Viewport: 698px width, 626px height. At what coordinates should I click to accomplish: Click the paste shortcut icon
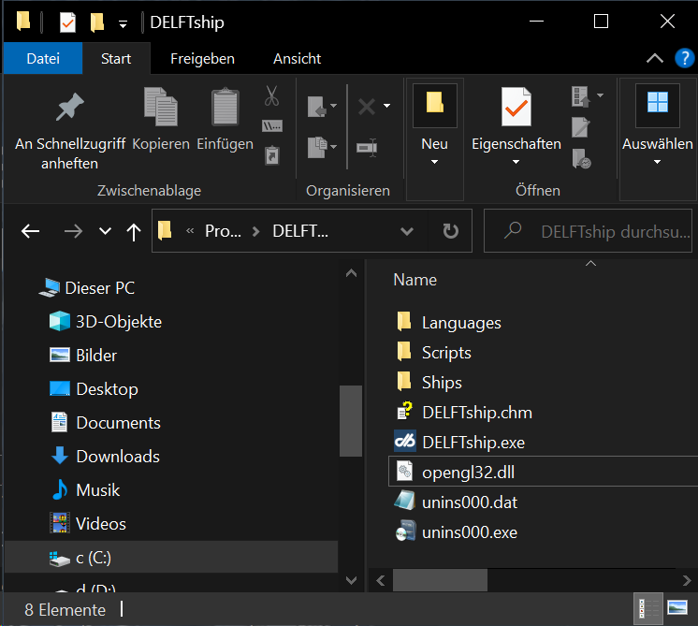pos(272,155)
